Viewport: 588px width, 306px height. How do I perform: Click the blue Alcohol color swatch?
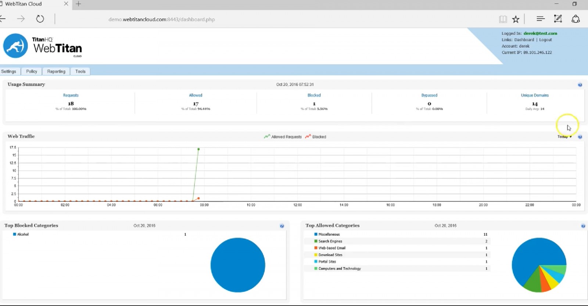click(15, 234)
